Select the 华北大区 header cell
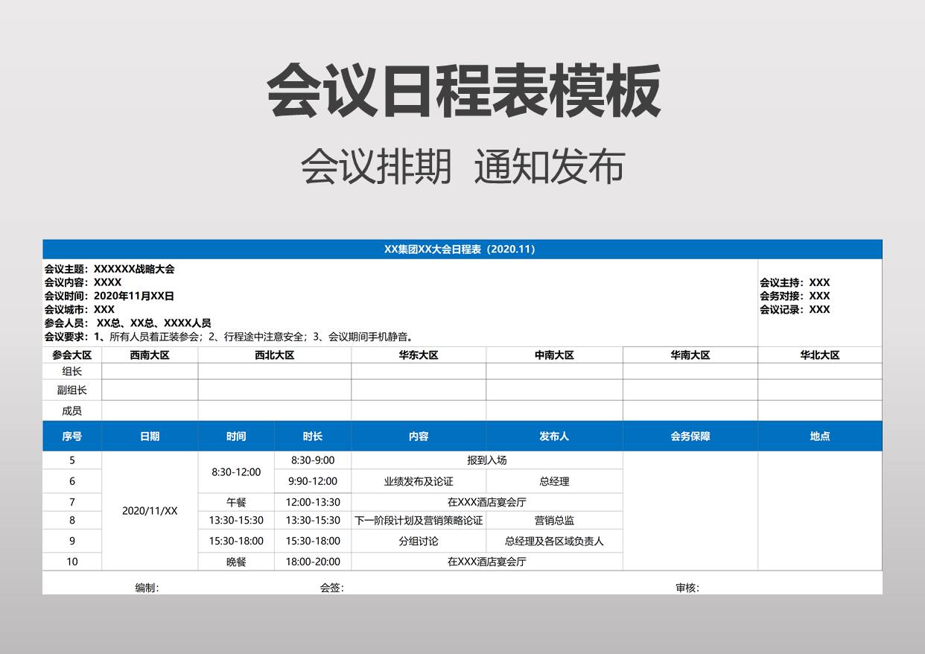The image size is (925, 654). [819, 355]
